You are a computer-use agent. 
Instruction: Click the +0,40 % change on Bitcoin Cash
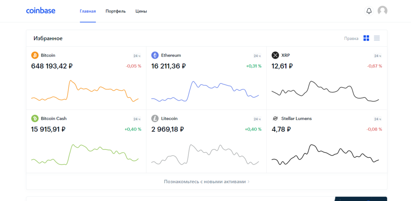pos(133,129)
